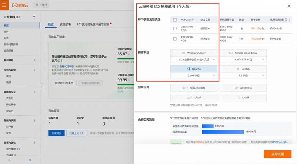Click the more-options dots next to 实例与镜像
The image size is (297, 164).
[x=34, y=70]
